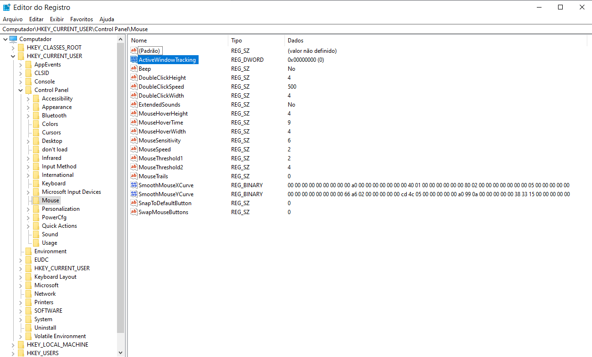
Task: Click the string icon beside MouseSensitivity
Action: 134,141
